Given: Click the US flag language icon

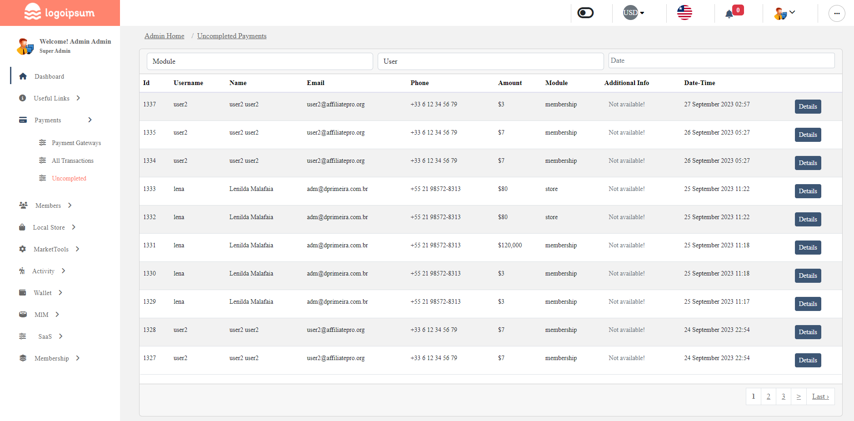Looking at the screenshot, I should point(684,13).
